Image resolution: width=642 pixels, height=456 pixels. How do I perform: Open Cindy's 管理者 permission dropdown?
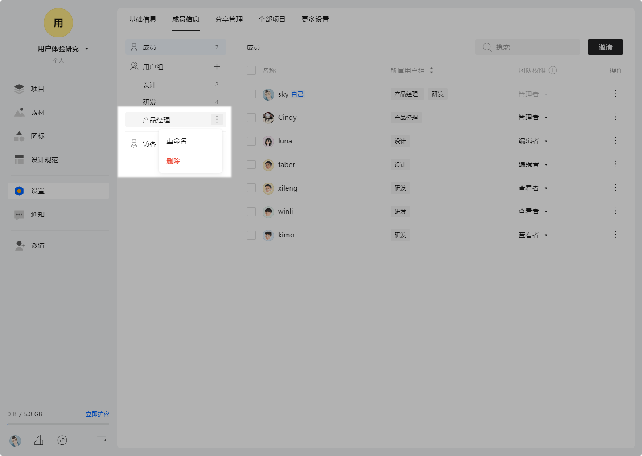coord(533,118)
